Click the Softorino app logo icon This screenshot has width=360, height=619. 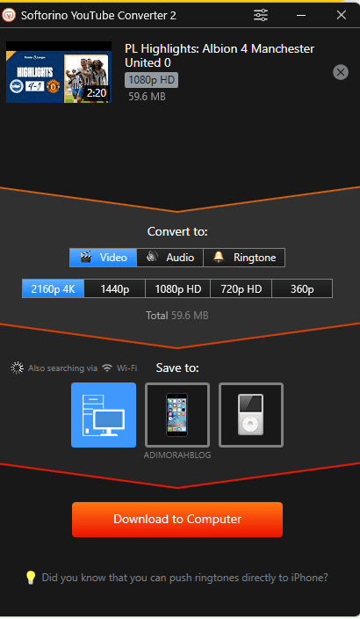[x=9, y=15]
